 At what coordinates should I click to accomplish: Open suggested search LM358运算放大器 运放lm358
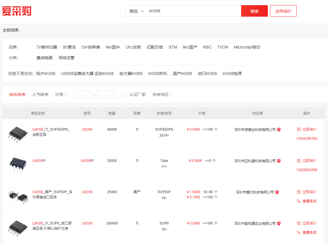pos(87,73)
